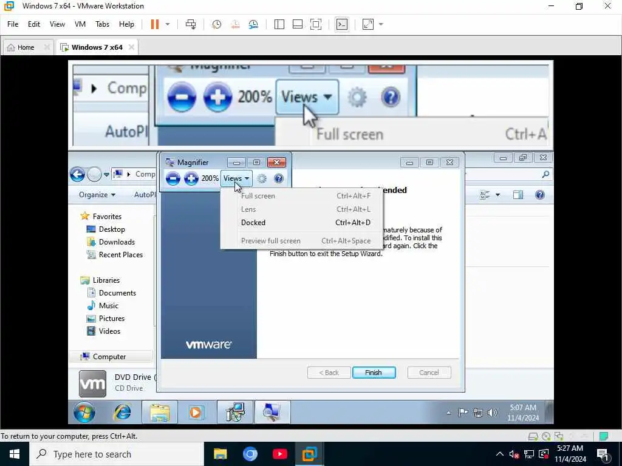This screenshot has height=466, width=622.
Task: Open Explorer help question mark icon
Action: pos(540,195)
